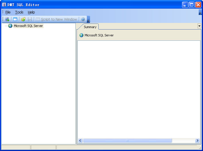Switch to the Summary tab
Screen dimensions: 203x151
[90, 27]
